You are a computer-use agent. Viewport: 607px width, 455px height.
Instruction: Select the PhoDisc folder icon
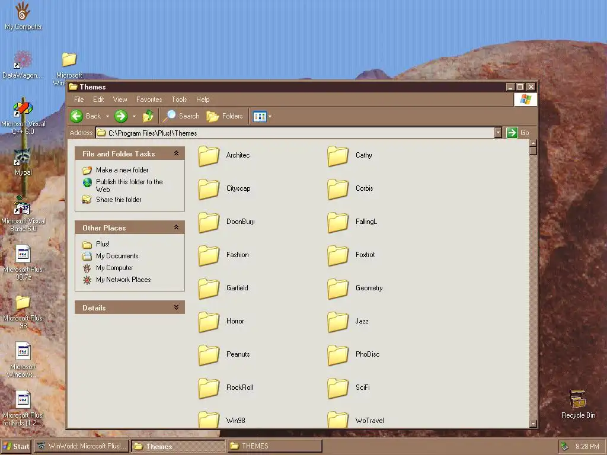click(338, 355)
